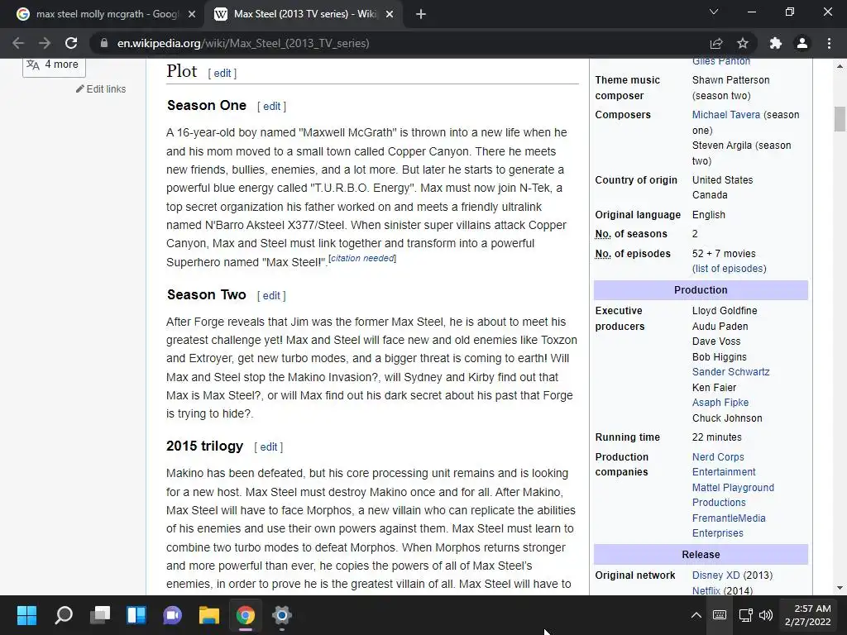Click the Giles Panton link
This screenshot has height=635, width=847.
point(721,61)
